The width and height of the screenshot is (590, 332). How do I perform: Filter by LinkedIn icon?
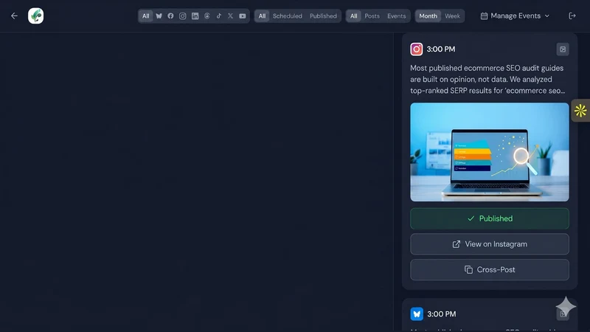(195, 15)
